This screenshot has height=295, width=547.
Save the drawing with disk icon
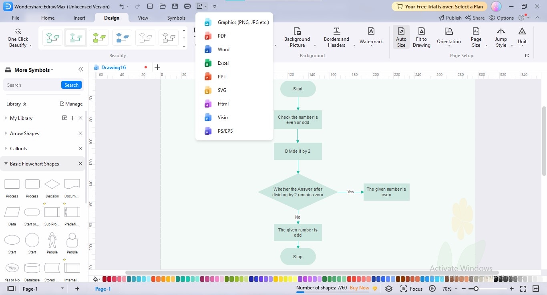pos(175,6)
